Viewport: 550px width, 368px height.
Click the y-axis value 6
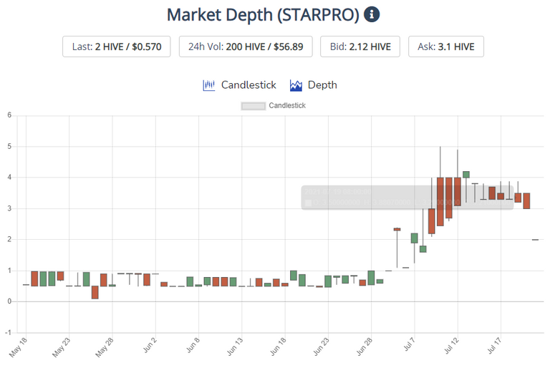pos(9,115)
